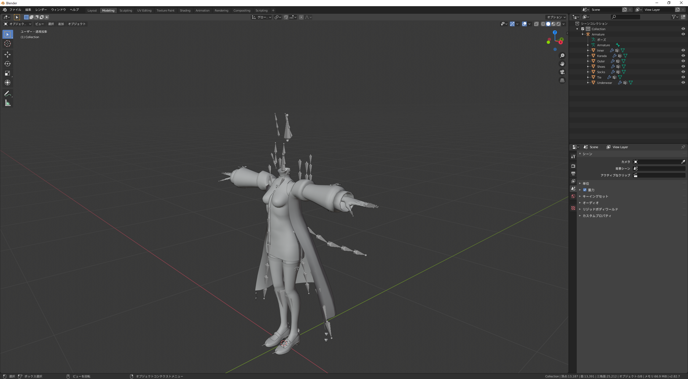Open the viewport shading options dropdown arrow
Image resolution: width=688 pixels, height=379 pixels.
tap(564, 24)
